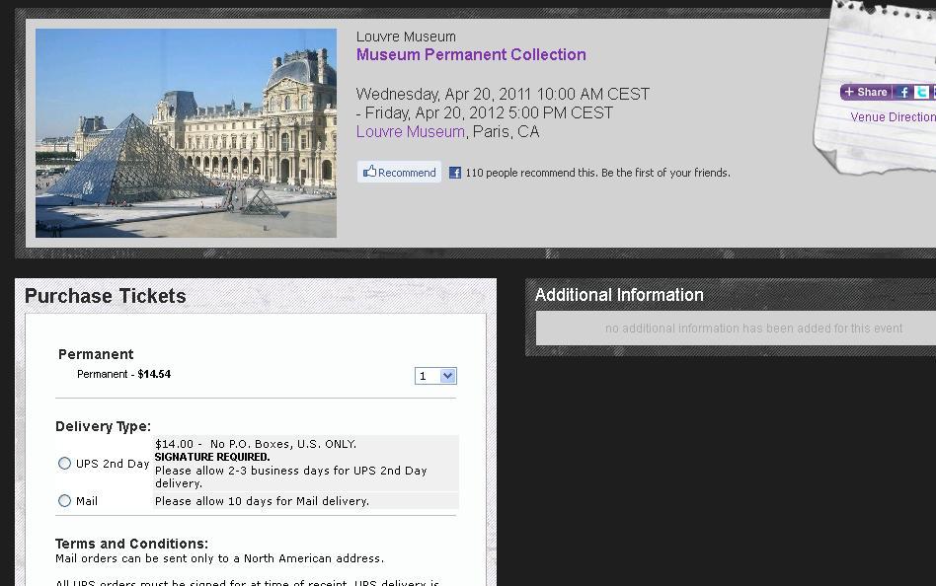The image size is (936, 586).
Task: Click the "no additional information has been added" message
Action: (x=753, y=329)
